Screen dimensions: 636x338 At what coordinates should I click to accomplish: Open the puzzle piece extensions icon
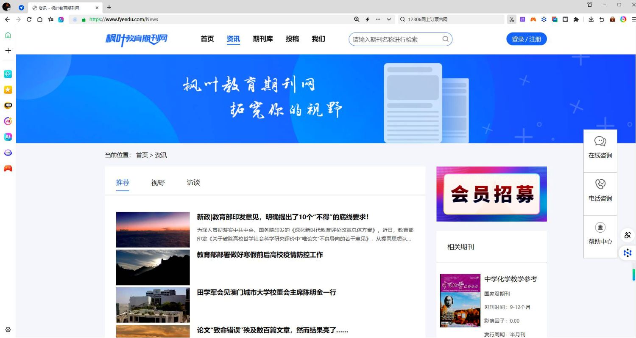pyautogui.click(x=576, y=19)
